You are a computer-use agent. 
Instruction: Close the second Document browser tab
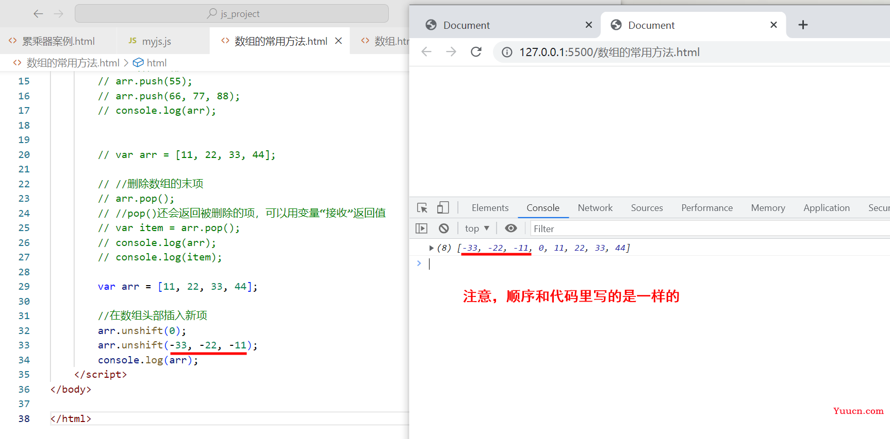[x=773, y=25]
